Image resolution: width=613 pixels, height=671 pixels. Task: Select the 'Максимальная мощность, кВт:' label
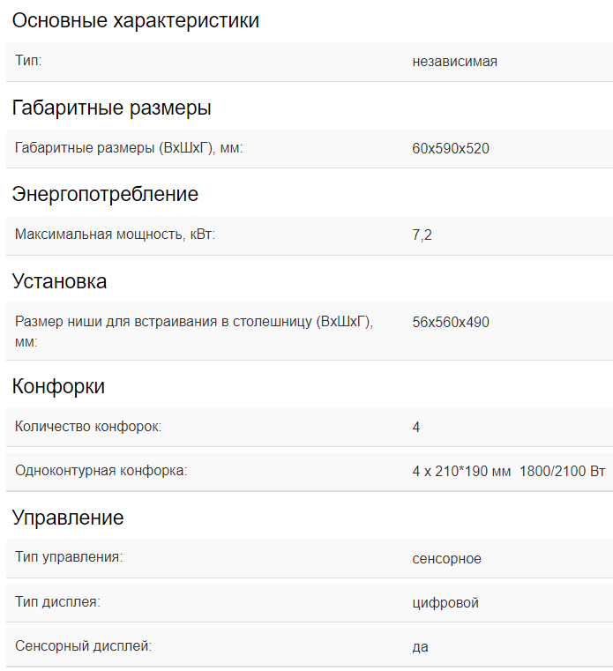click(115, 235)
